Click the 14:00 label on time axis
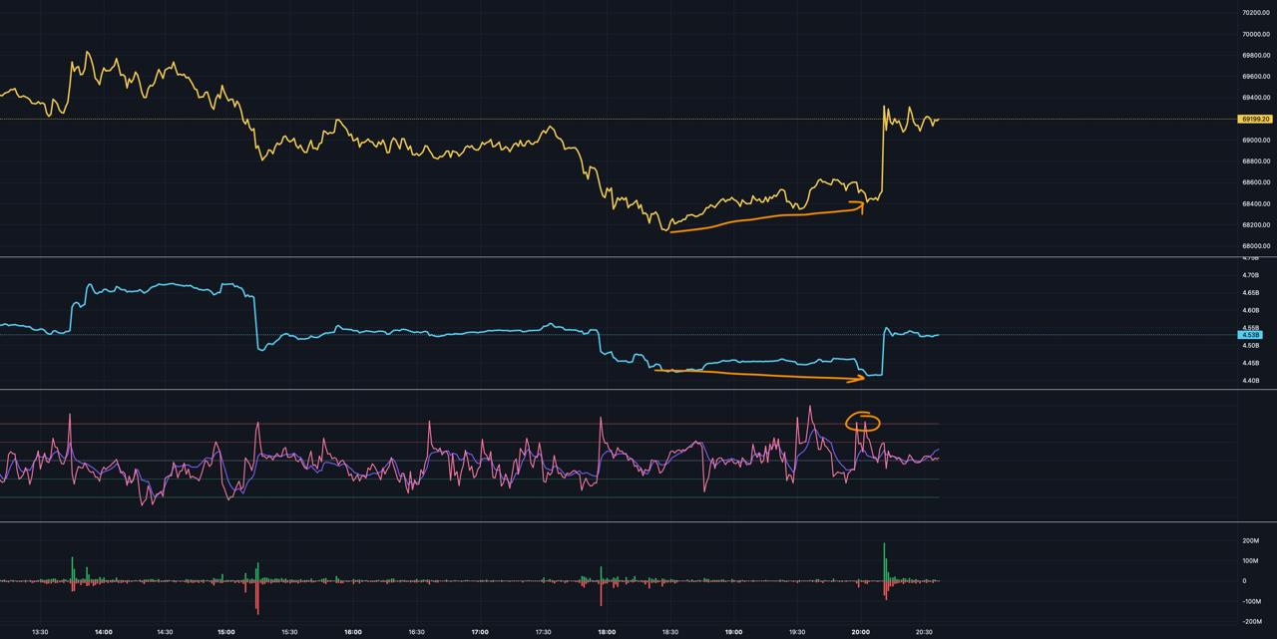Image resolution: width=1277 pixels, height=639 pixels. pyautogui.click(x=103, y=631)
